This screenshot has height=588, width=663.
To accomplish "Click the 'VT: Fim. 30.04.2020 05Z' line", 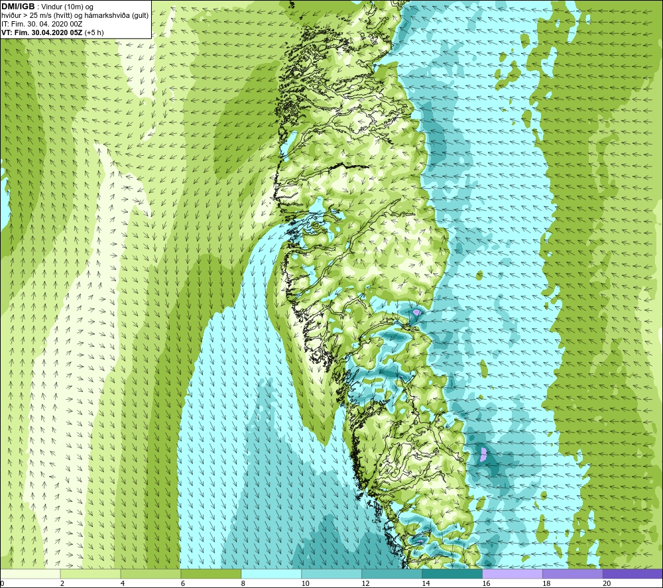I will [42, 32].
